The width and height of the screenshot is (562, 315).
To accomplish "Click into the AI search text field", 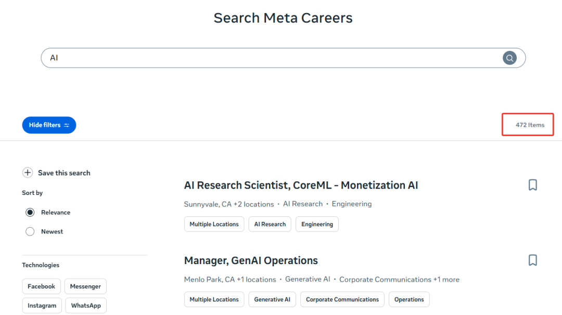I will [x=272, y=58].
